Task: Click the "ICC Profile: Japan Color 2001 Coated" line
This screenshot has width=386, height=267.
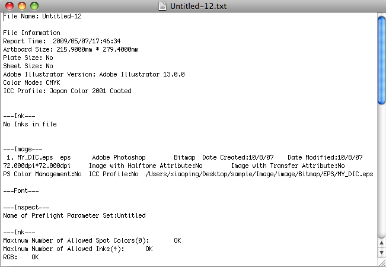Action: pos(67,91)
